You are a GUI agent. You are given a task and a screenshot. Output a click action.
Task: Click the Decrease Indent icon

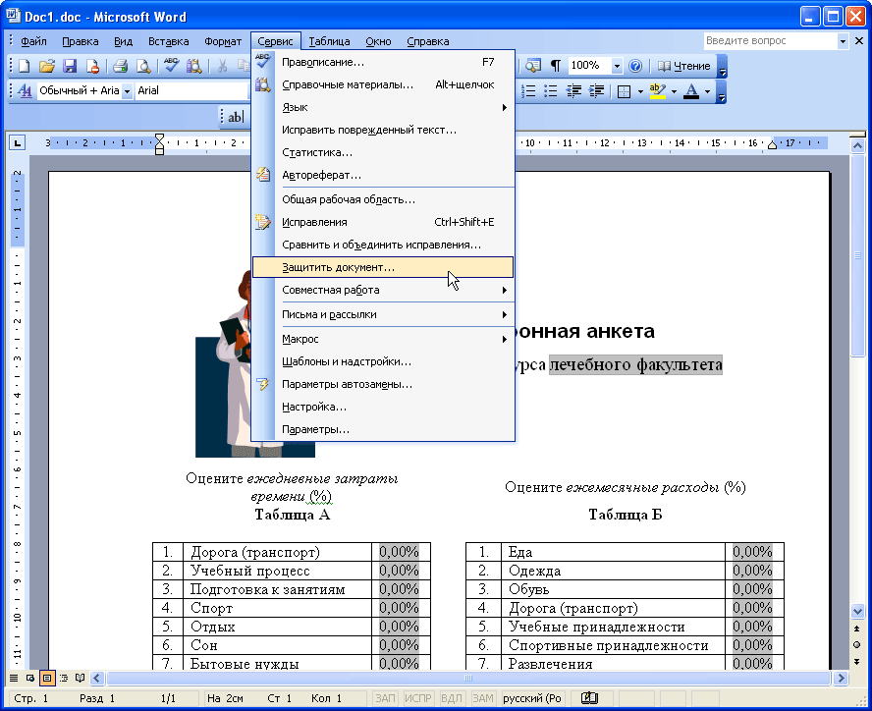pyautogui.click(x=573, y=90)
